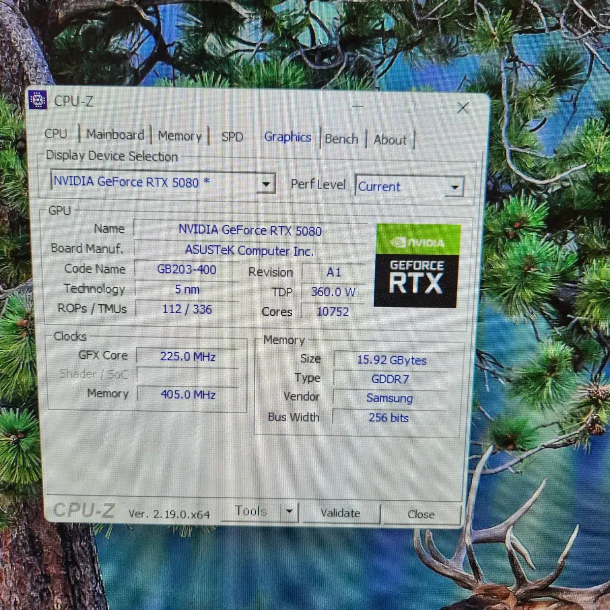
Task: Click the Memory clock value 405.0 MHz
Action: pyautogui.click(x=188, y=394)
